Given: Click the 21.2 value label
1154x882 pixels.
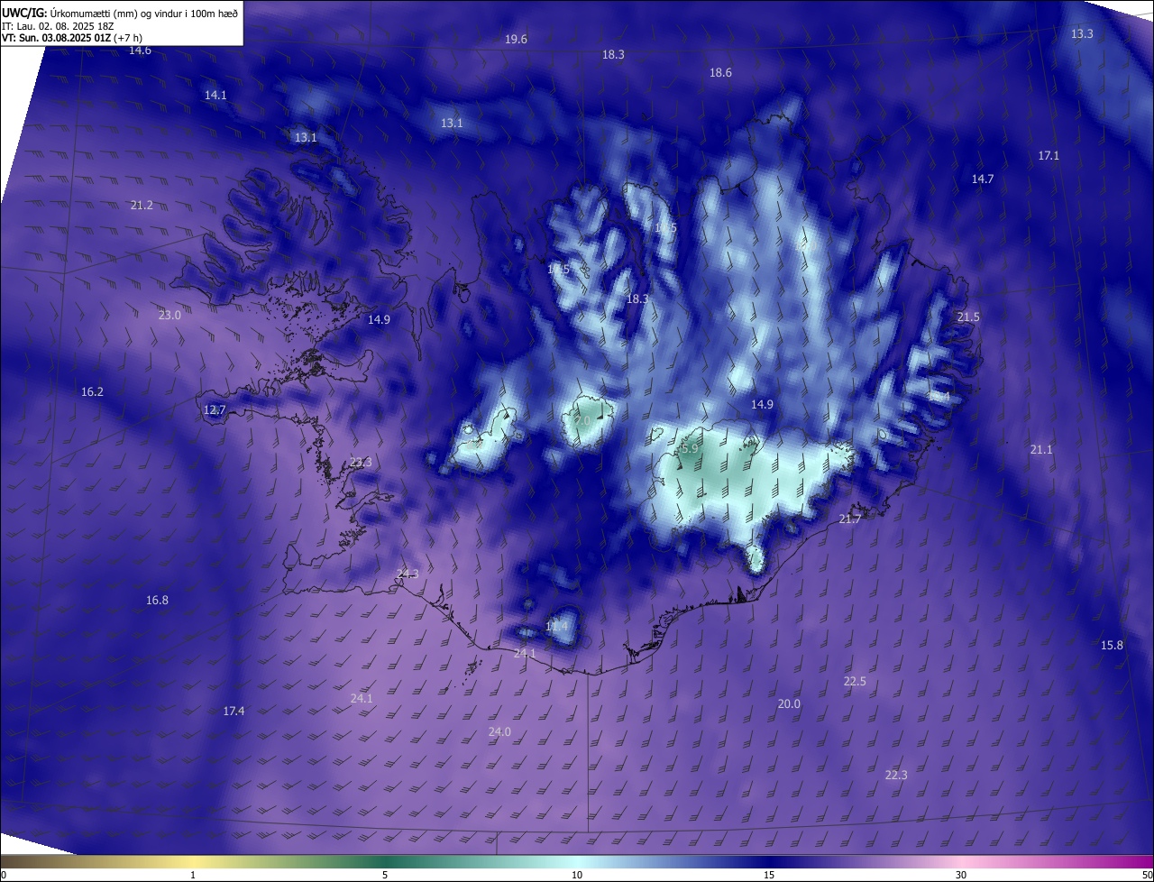Looking at the screenshot, I should pyautogui.click(x=142, y=206).
